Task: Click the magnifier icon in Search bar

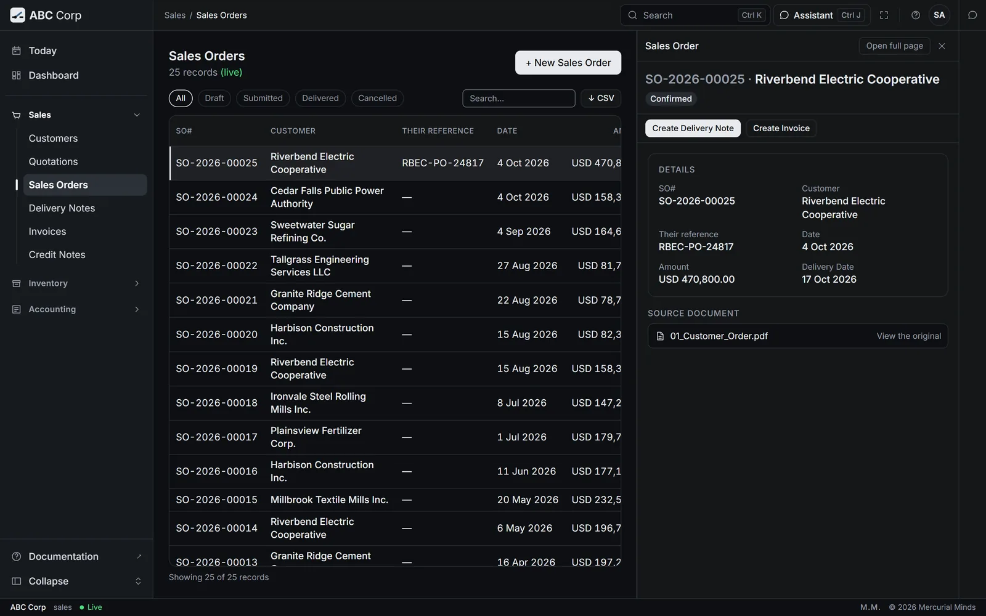Action: coord(632,15)
